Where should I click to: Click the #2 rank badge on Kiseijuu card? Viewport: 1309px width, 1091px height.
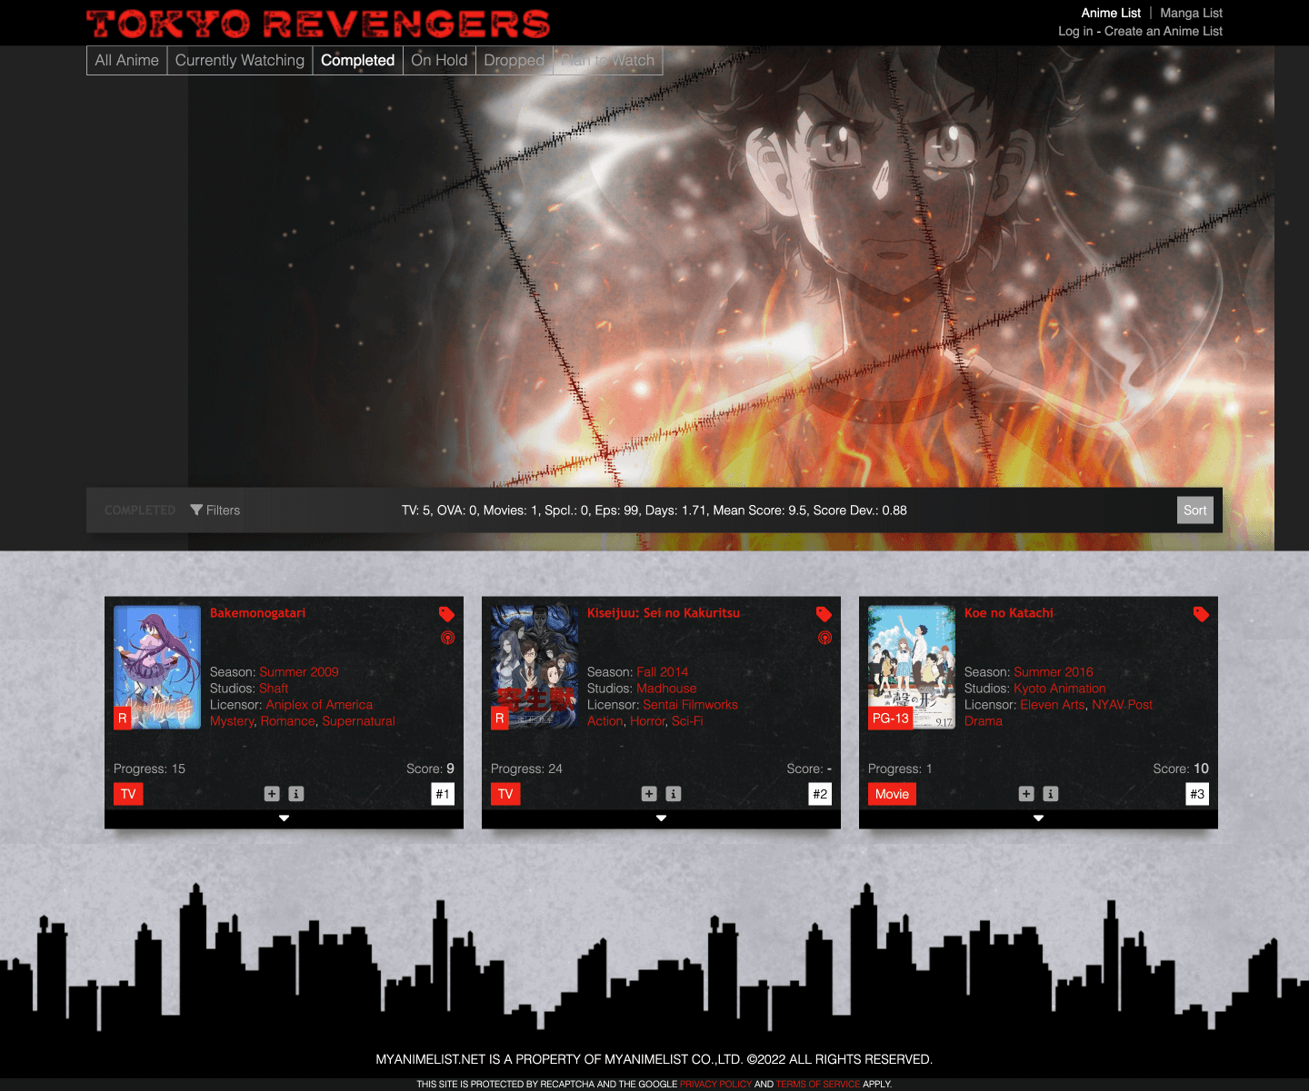coord(820,794)
